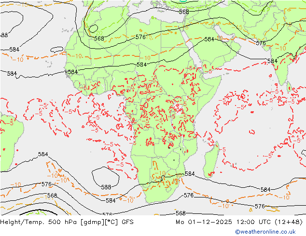The image size is (306, 236).
Task: Click the 584 label over the Arabian Peninsula
Action: [209, 39]
